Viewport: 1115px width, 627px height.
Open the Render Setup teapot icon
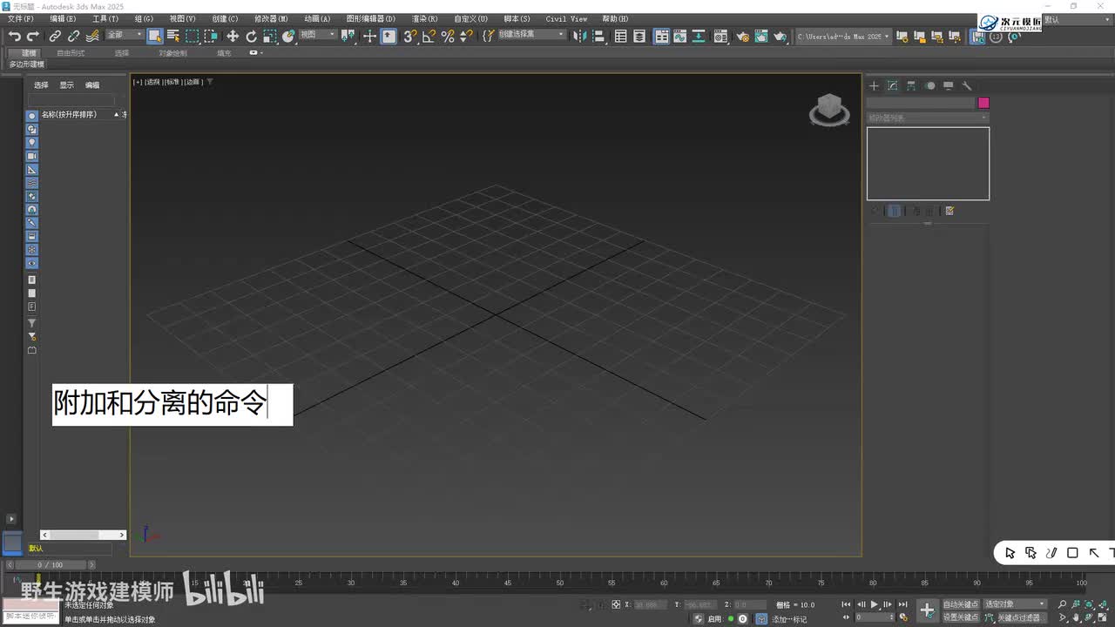(742, 36)
